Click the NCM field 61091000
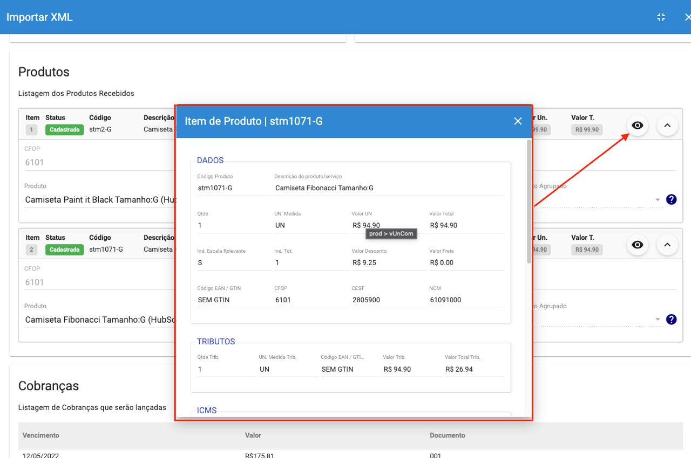Image resolution: width=691 pixels, height=458 pixels. [x=467, y=300]
